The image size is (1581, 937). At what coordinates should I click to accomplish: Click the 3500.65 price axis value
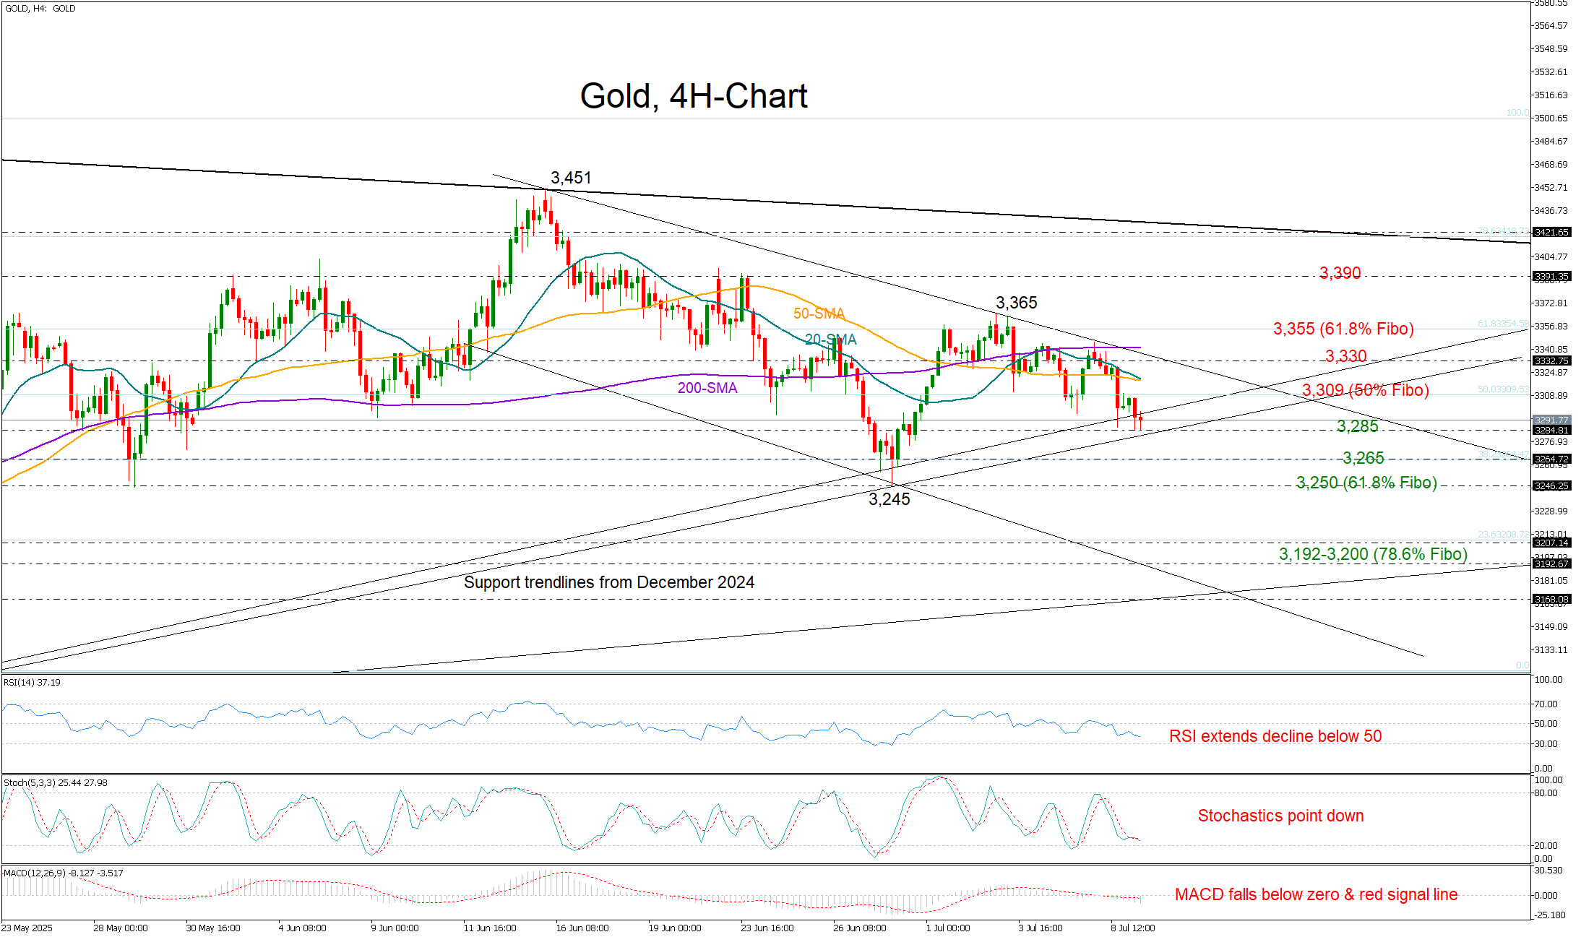(1551, 118)
